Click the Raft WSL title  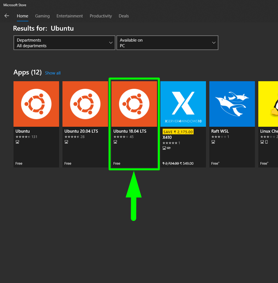tap(220, 131)
